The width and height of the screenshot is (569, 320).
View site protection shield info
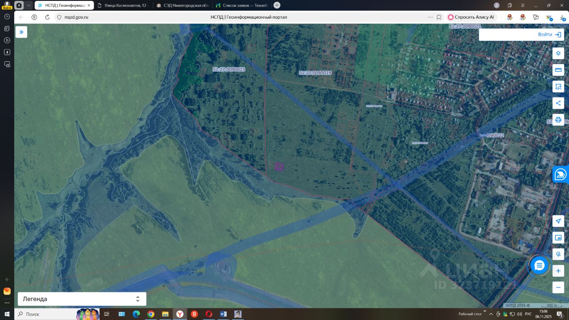point(59,17)
